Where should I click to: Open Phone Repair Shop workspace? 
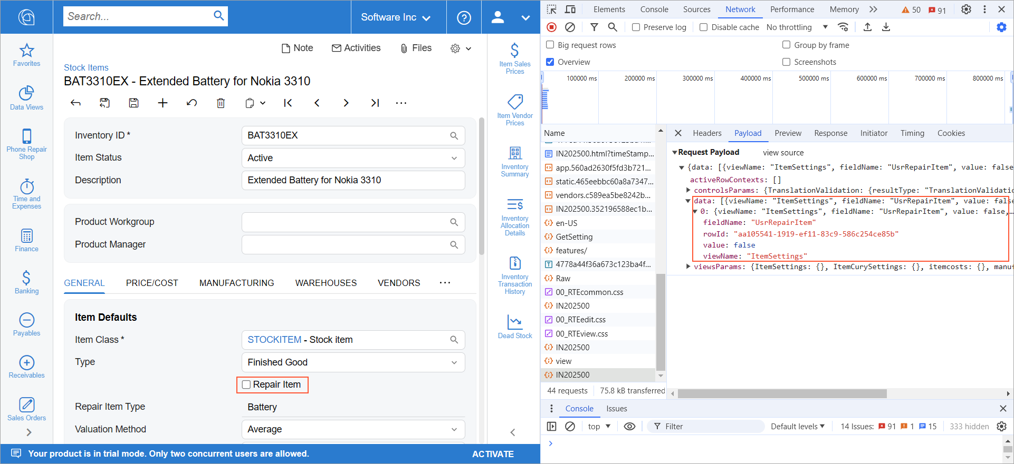tap(26, 144)
